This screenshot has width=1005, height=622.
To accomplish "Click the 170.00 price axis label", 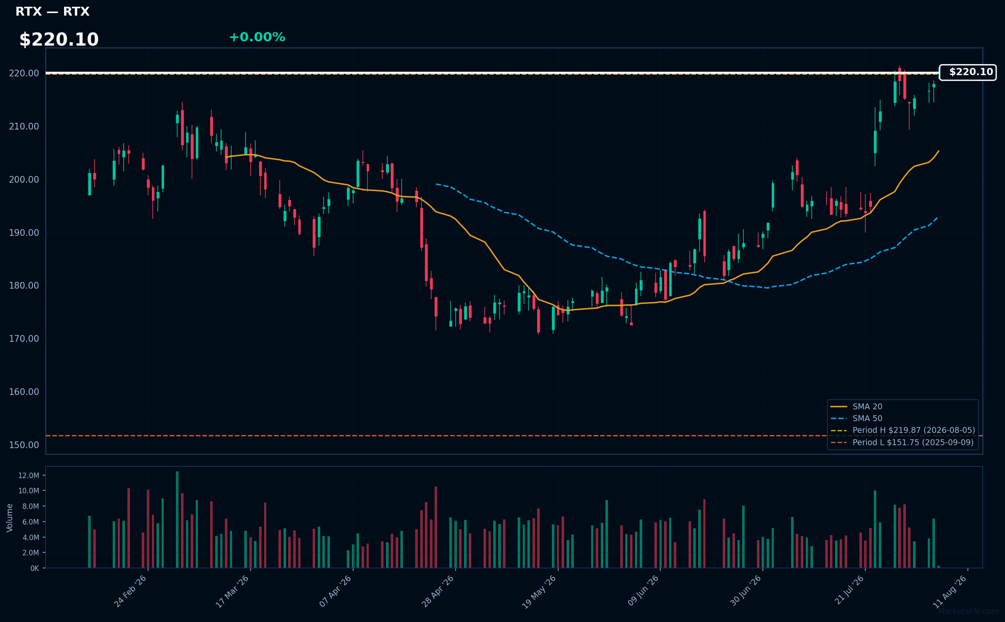I will tap(24, 339).
